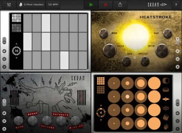
Task: Decrease drum steps with arrow below 4
Action: [x=101, y=120]
